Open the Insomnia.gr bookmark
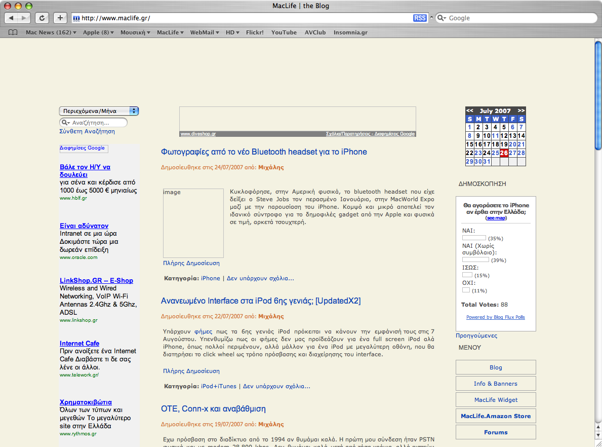The image size is (602, 447). [350, 32]
